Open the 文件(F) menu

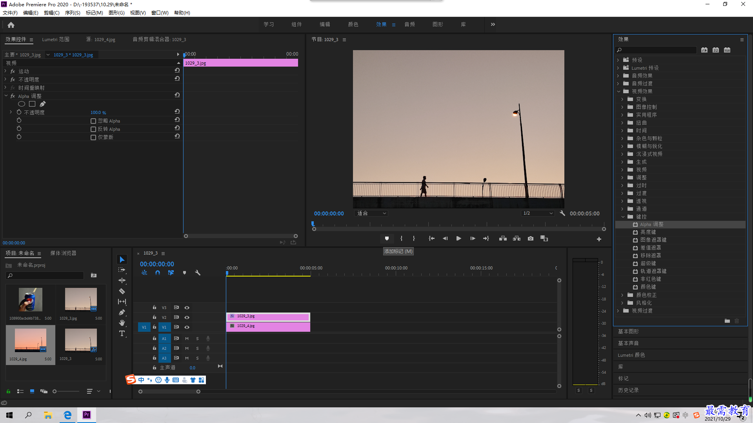[x=10, y=13]
